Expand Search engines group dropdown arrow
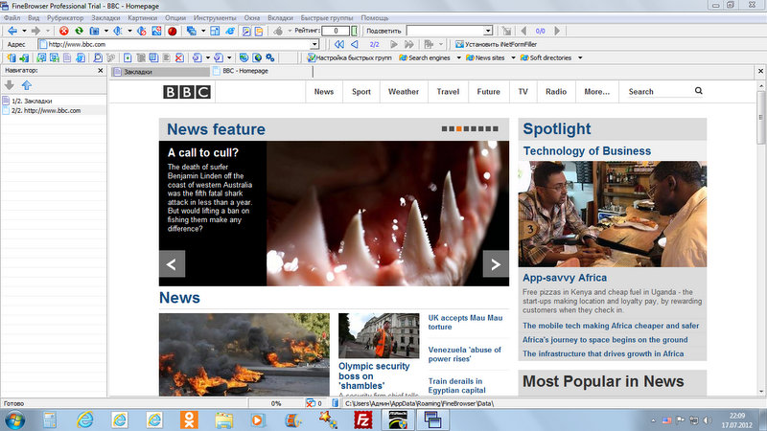767x431 pixels. click(459, 57)
